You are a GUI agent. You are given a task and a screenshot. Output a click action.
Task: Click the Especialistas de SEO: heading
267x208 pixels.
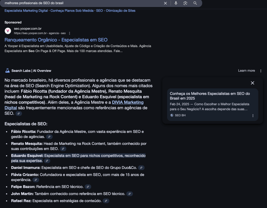tap(26, 124)
